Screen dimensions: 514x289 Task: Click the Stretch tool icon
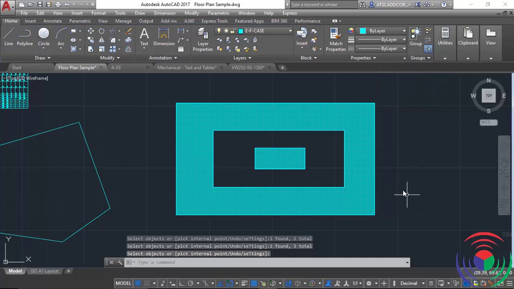click(91, 49)
